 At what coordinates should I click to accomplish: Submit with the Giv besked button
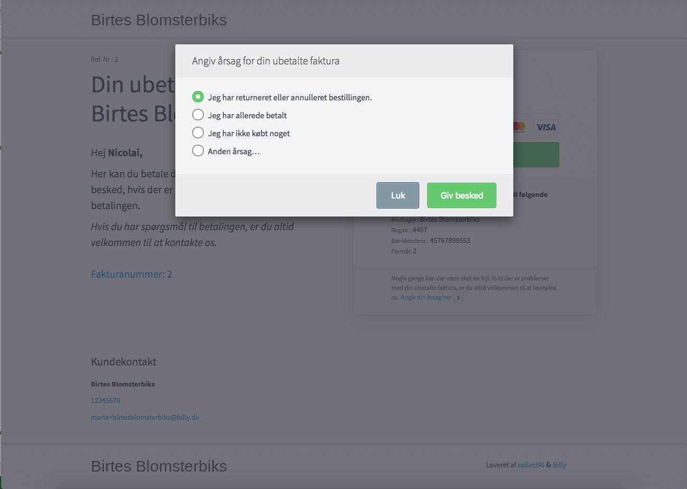pyautogui.click(x=462, y=195)
